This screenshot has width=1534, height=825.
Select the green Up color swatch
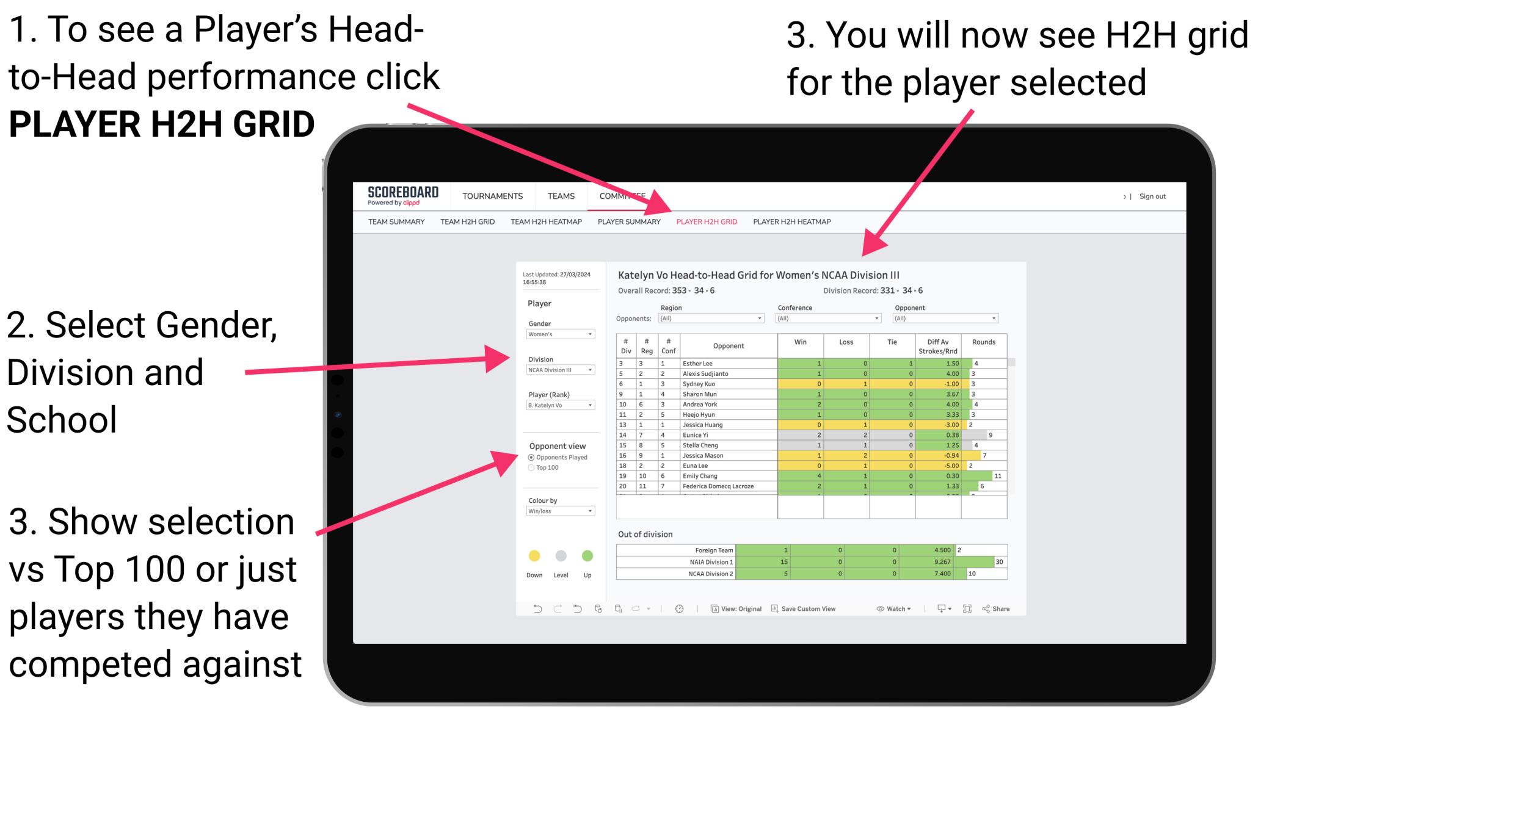click(587, 555)
